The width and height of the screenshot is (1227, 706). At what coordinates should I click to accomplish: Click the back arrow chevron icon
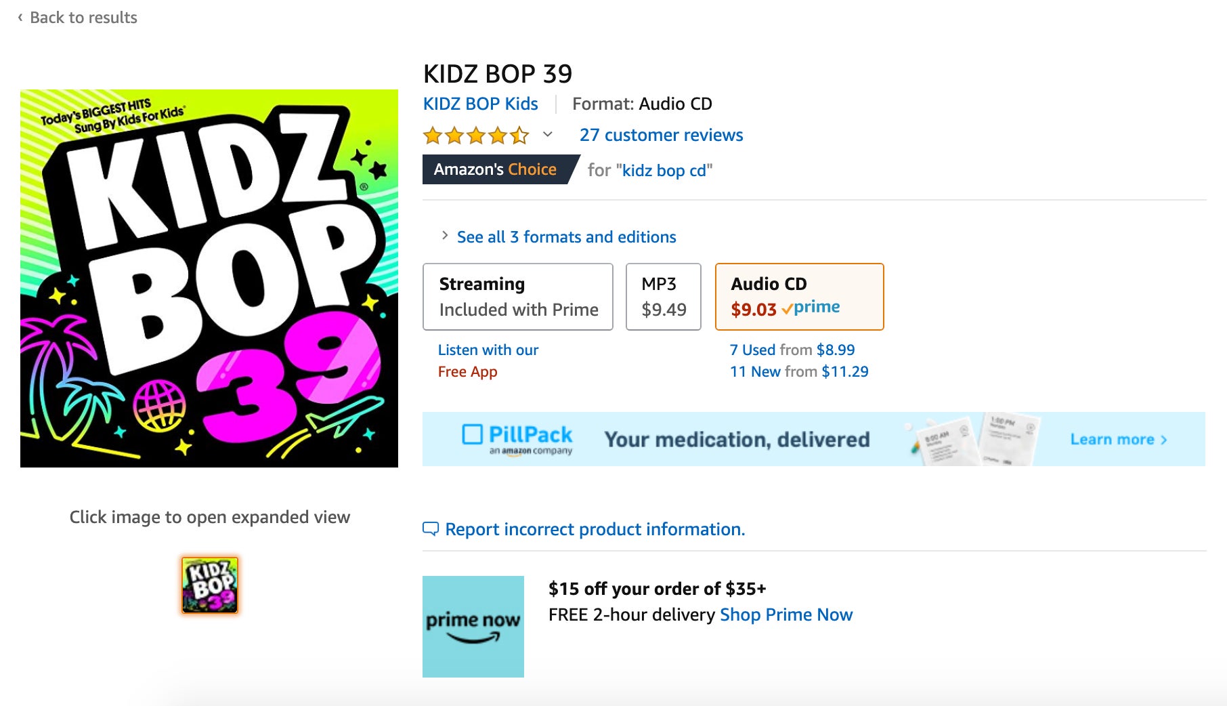pyautogui.click(x=20, y=18)
